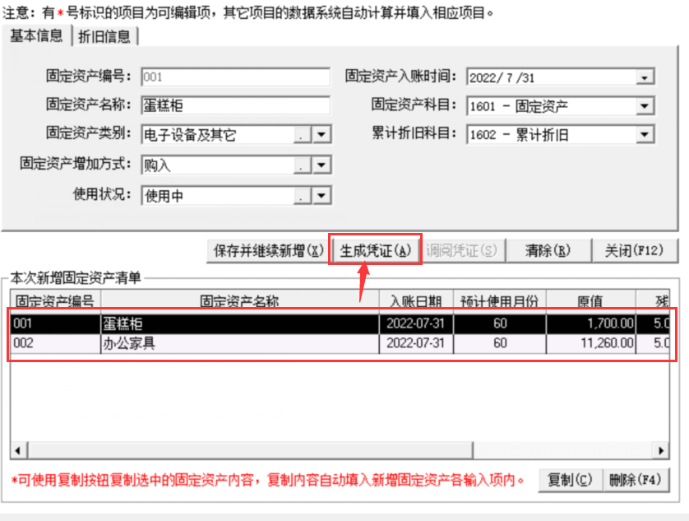This screenshot has height=521, width=689.
Task: Click the 生成凭证(A) button
Action: [375, 251]
